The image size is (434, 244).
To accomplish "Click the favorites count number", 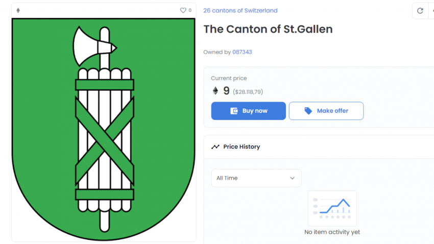I will point(190,11).
